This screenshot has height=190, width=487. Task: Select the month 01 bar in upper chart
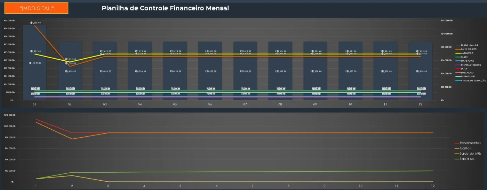point(35,63)
